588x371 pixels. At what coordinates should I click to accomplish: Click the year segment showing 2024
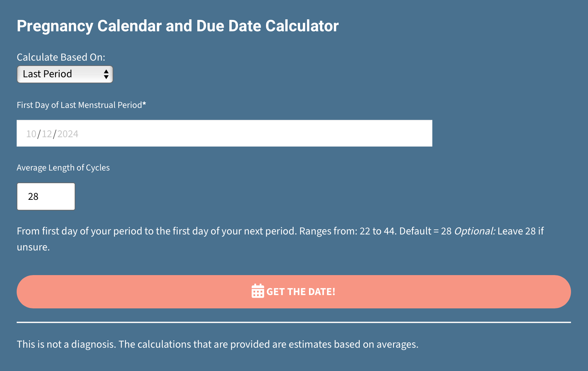click(68, 133)
